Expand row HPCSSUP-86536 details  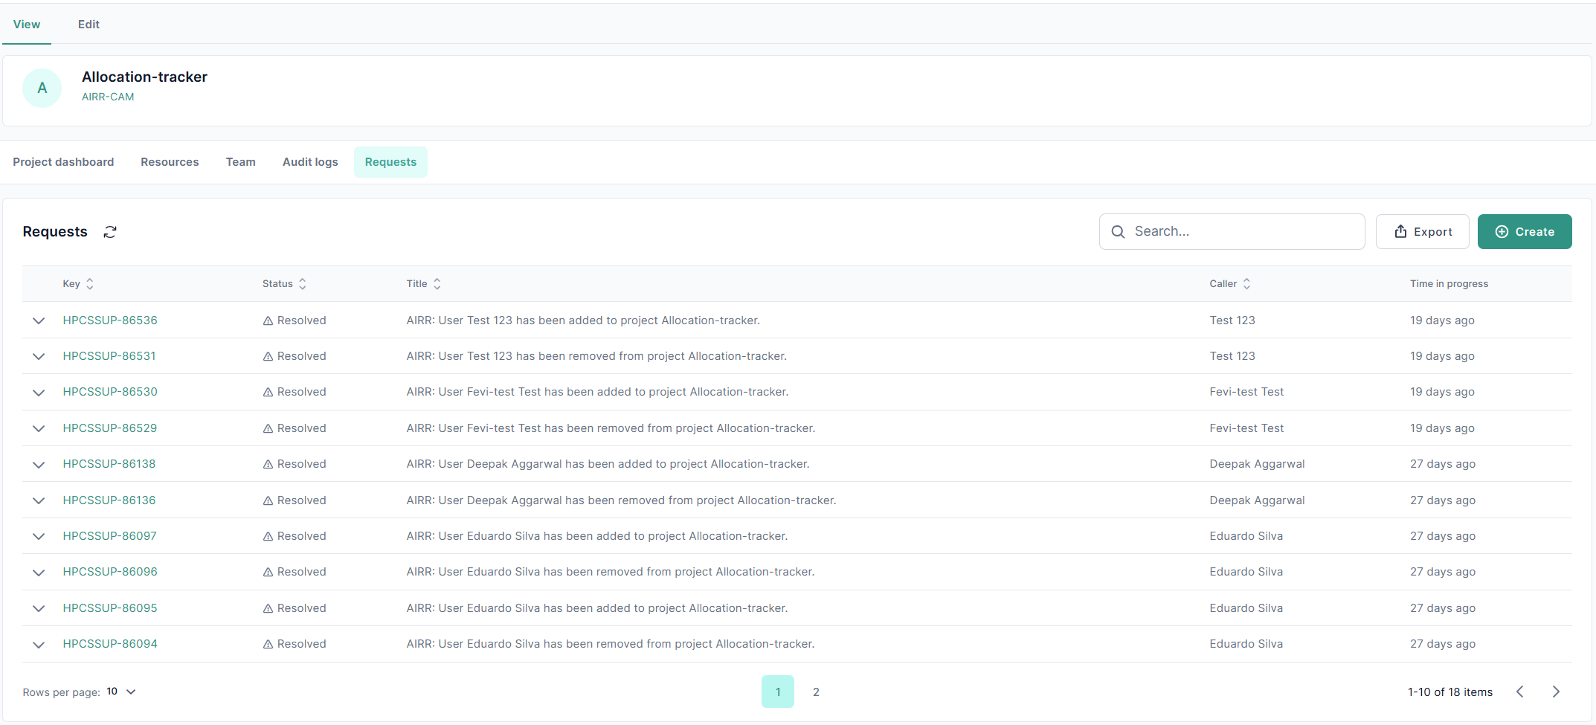(39, 320)
